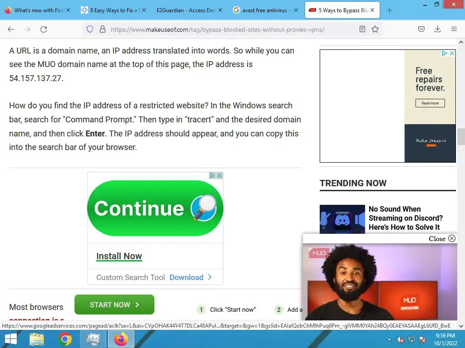Click the taskbar clock showing 9:16 PM

tap(445, 339)
